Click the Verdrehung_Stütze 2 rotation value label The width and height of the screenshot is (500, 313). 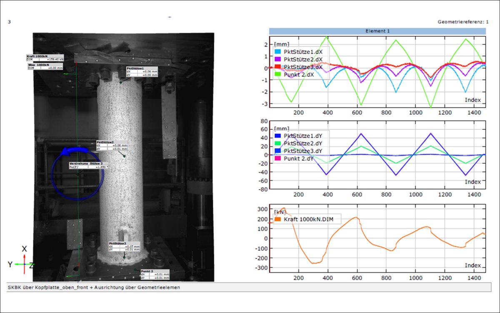tap(89, 165)
